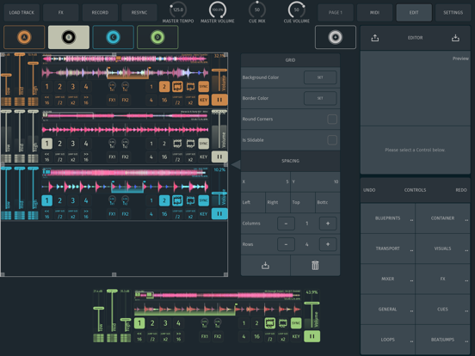Select deck D green vinyl icon
The image size is (475, 356).
tap(157, 37)
